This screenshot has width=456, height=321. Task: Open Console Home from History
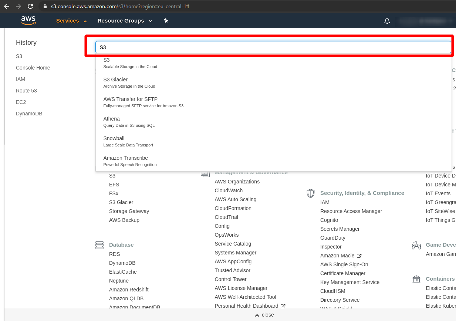pos(33,68)
